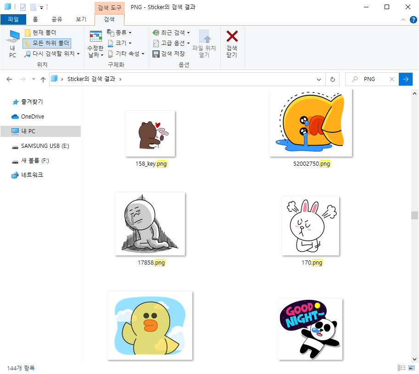
Task: Open 수정한 날짜 filter dropdown
Action: pyautogui.click(x=95, y=44)
